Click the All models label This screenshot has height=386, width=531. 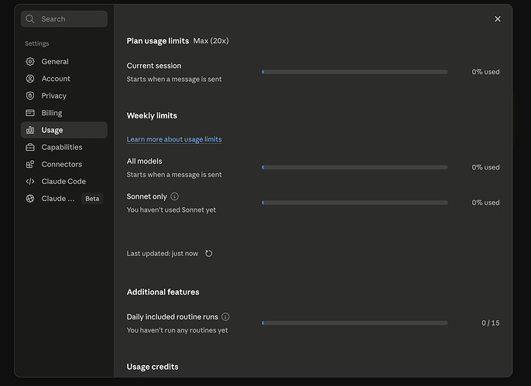(144, 161)
